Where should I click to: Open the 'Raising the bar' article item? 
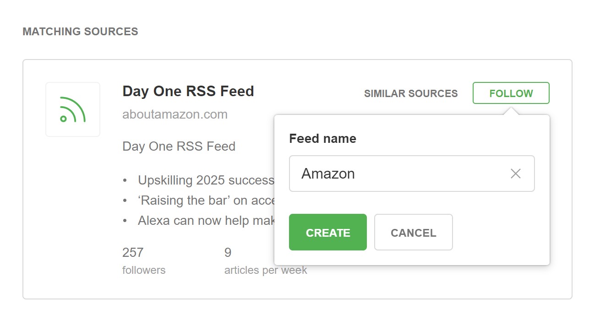(x=206, y=200)
